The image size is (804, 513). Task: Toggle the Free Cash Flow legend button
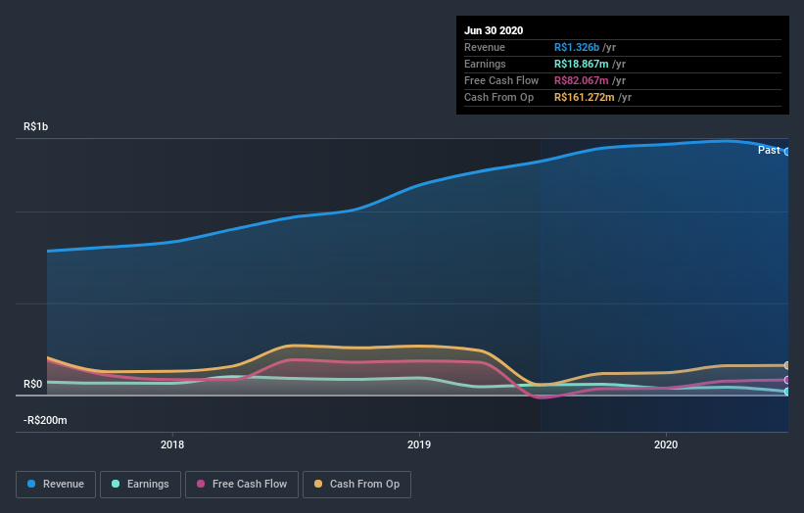tap(242, 485)
